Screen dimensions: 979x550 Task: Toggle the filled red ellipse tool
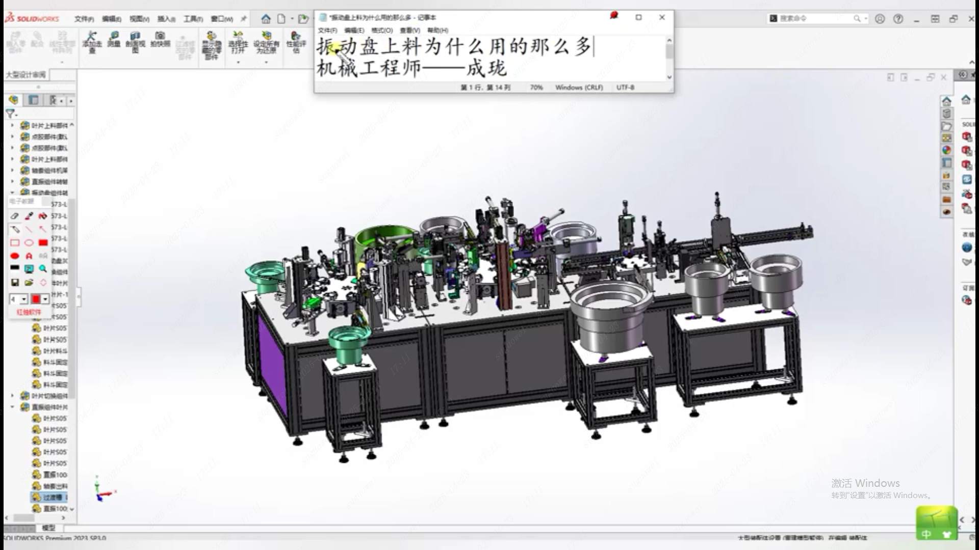click(15, 256)
